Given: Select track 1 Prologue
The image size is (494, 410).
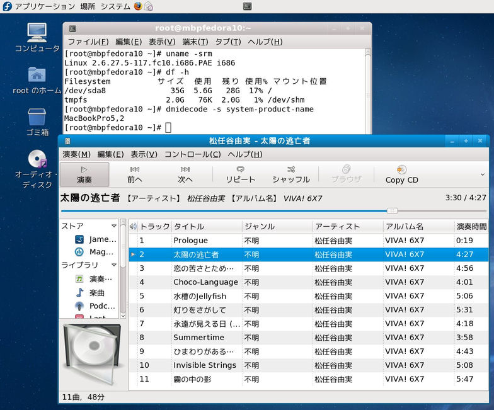Looking at the screenshot, I should (309, 241).
